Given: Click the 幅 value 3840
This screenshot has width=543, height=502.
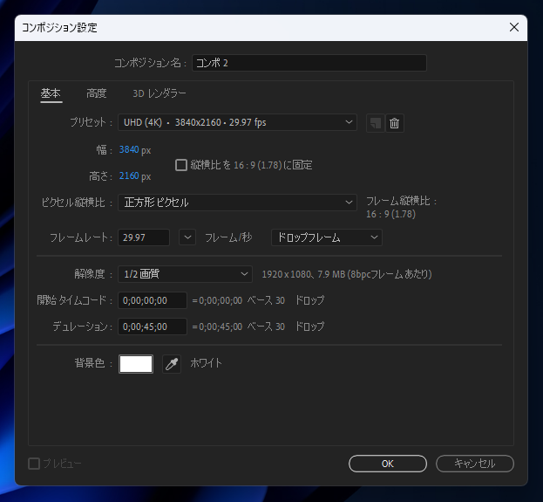Looking at the screenshot, I should click(x=129, y=150).
